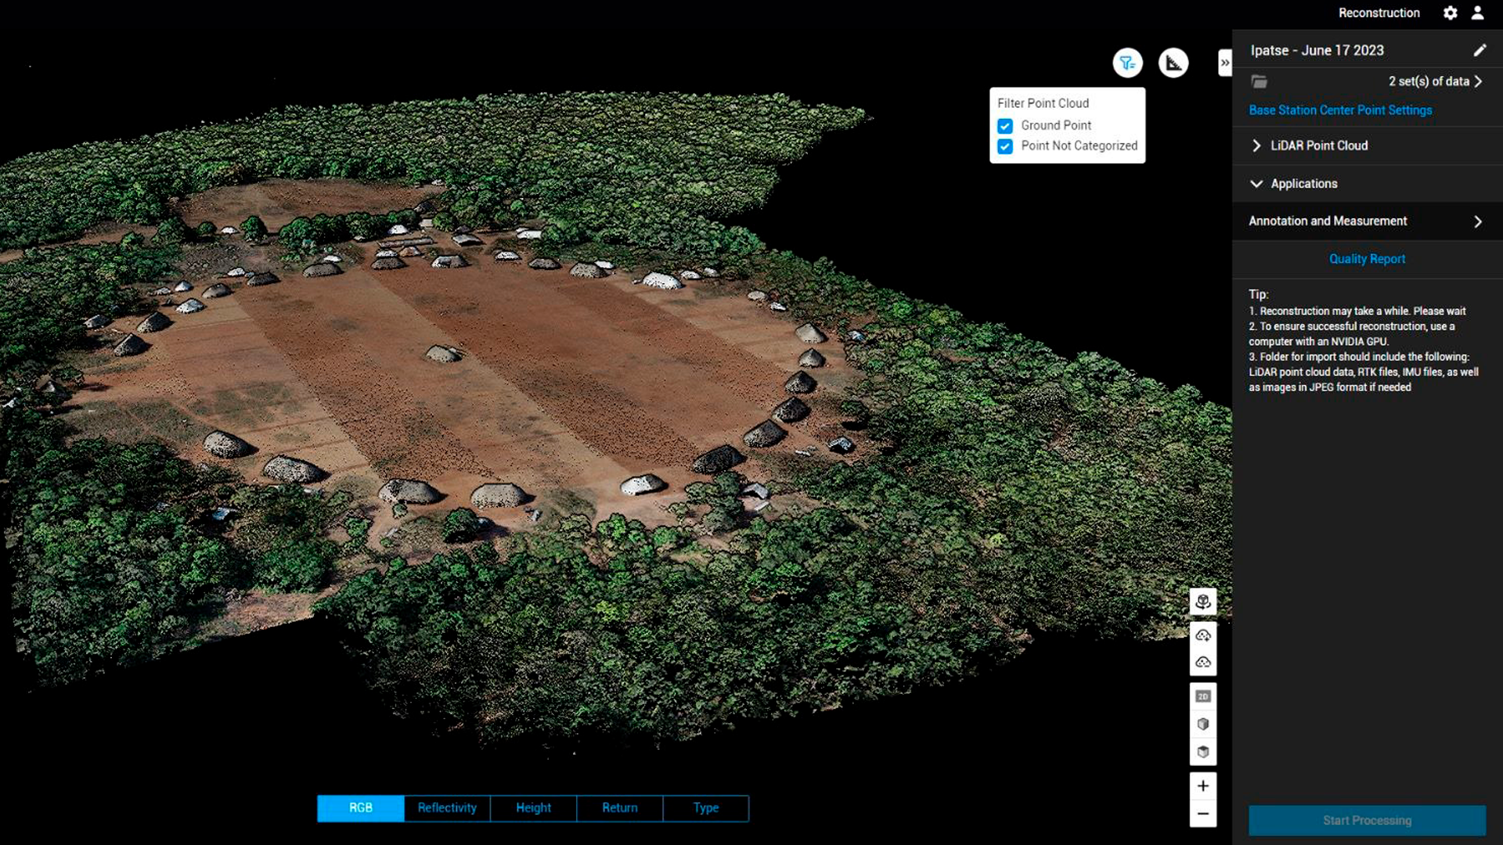
Task: Uncheck Point Not Categorized checkbox
Action: tap(1005, 146)
